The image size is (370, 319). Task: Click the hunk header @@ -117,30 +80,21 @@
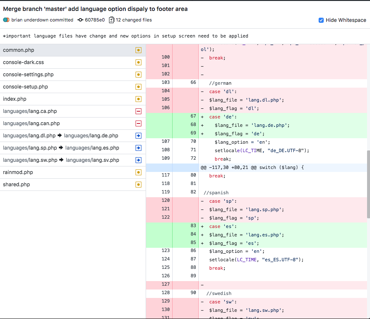[256, 168]
